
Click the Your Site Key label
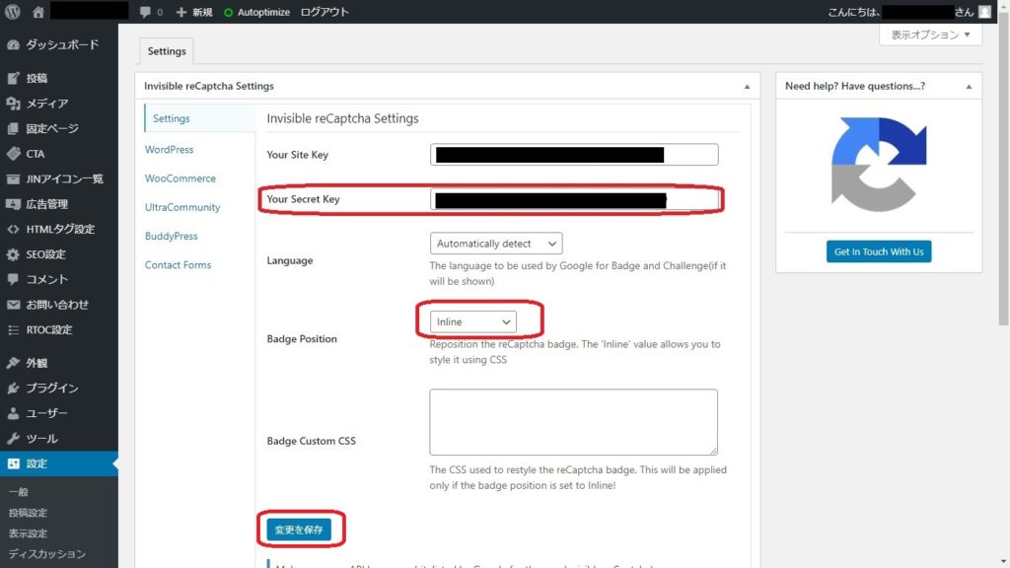click(x=298, y=155)
